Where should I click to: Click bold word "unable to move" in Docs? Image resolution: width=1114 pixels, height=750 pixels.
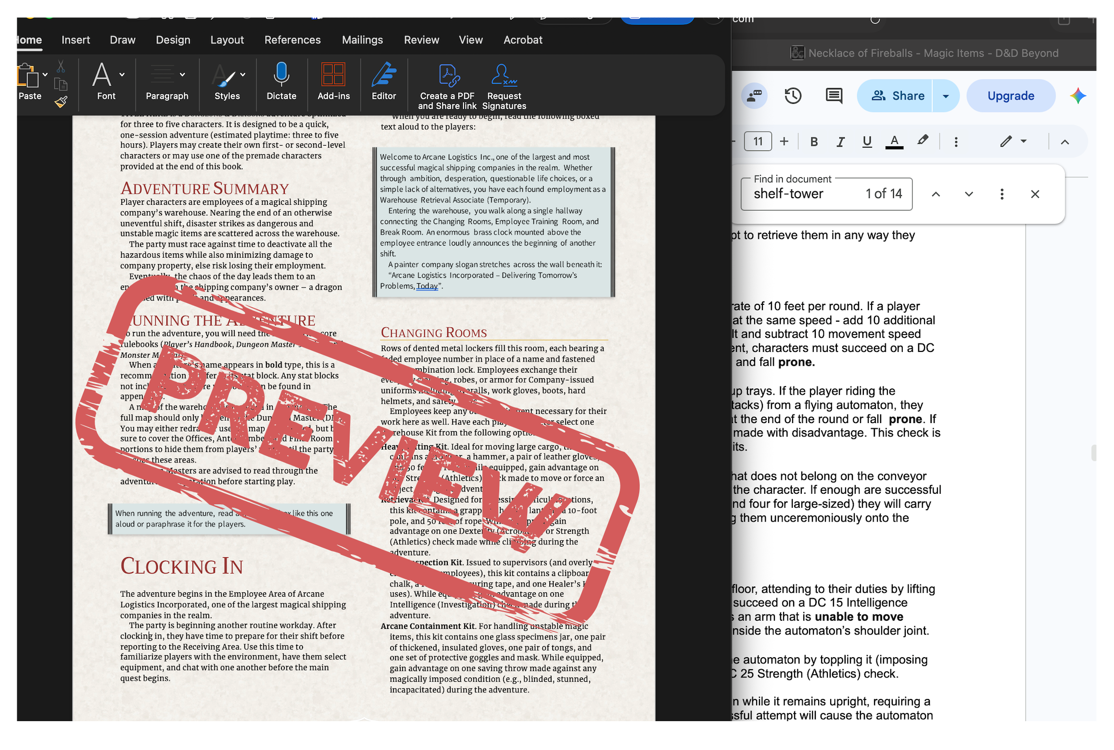(859, 616)
